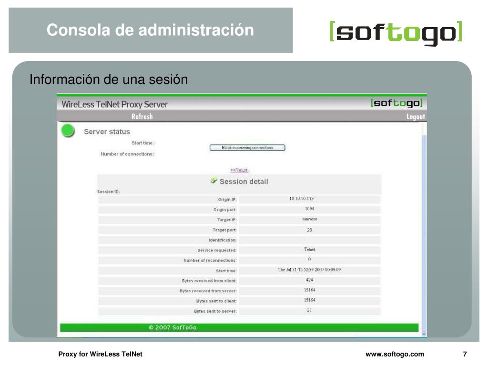Viewport: 488px width, 366px height.
Task: Click slide page number 7
Action: click(x=465, y=354)
